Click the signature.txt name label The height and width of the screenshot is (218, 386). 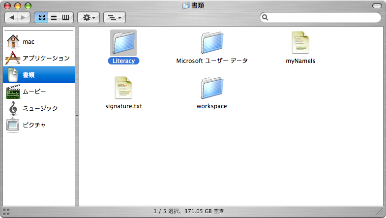point(123,106)
